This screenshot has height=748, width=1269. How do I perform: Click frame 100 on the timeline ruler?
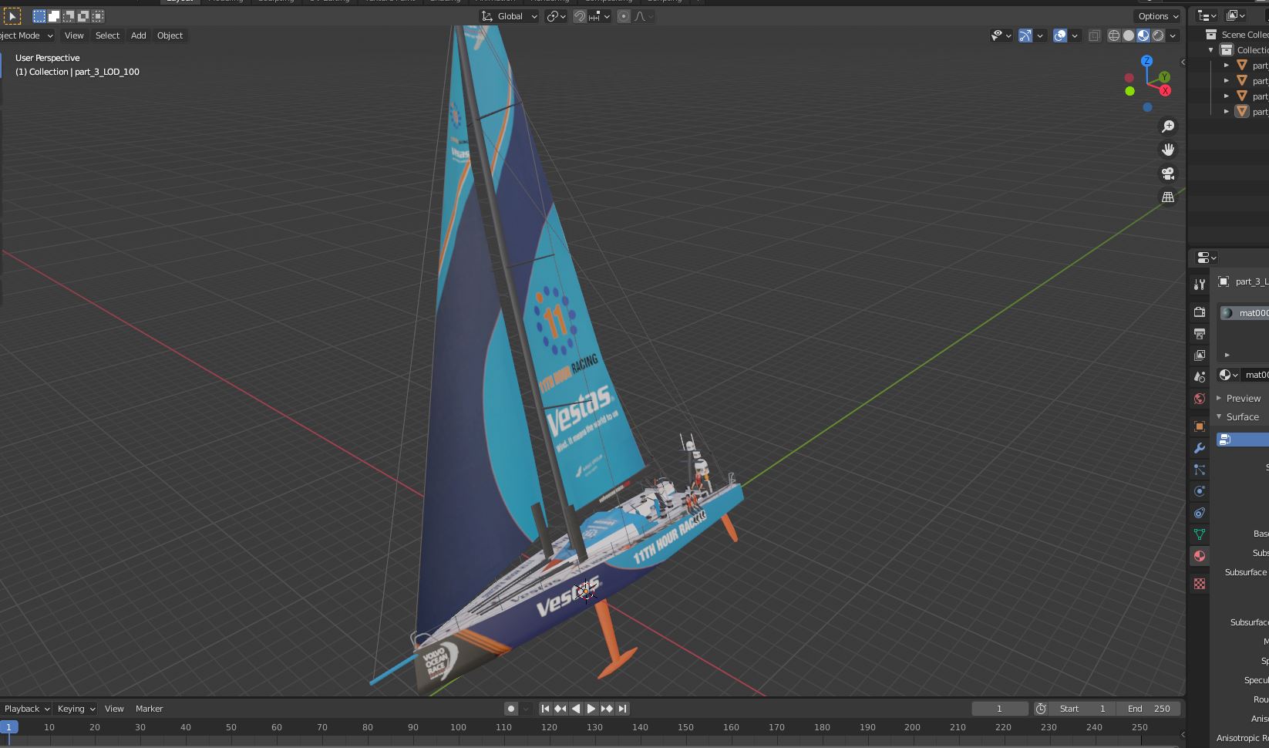(458, 727)
